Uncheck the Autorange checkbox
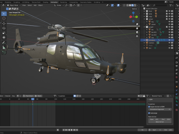This screenshot has width=179, height=134. 149,113
